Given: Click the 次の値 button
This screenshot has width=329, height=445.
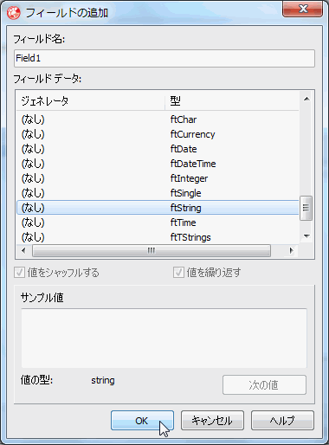Looking at the screenshot, I should click(x=264, y=384).
